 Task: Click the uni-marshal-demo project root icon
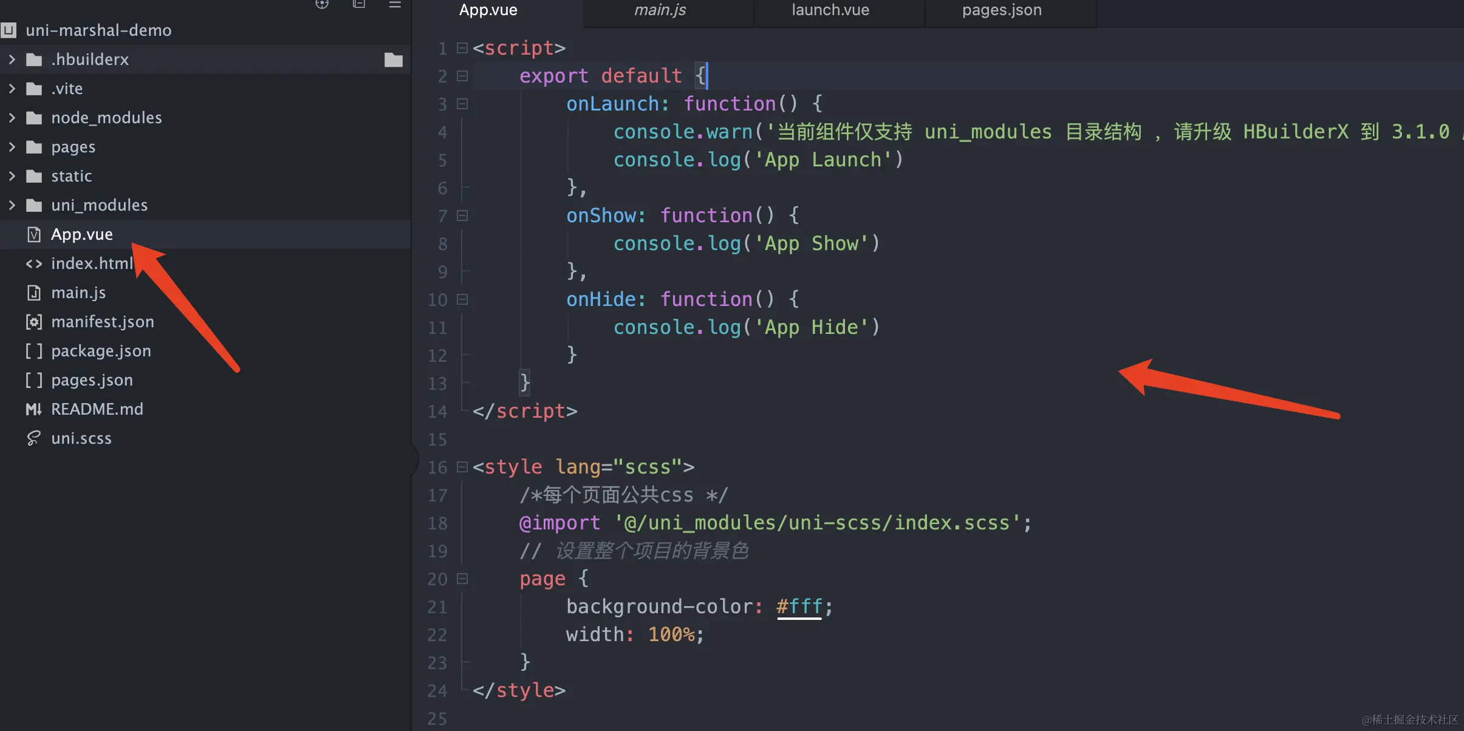pos(9,30)
